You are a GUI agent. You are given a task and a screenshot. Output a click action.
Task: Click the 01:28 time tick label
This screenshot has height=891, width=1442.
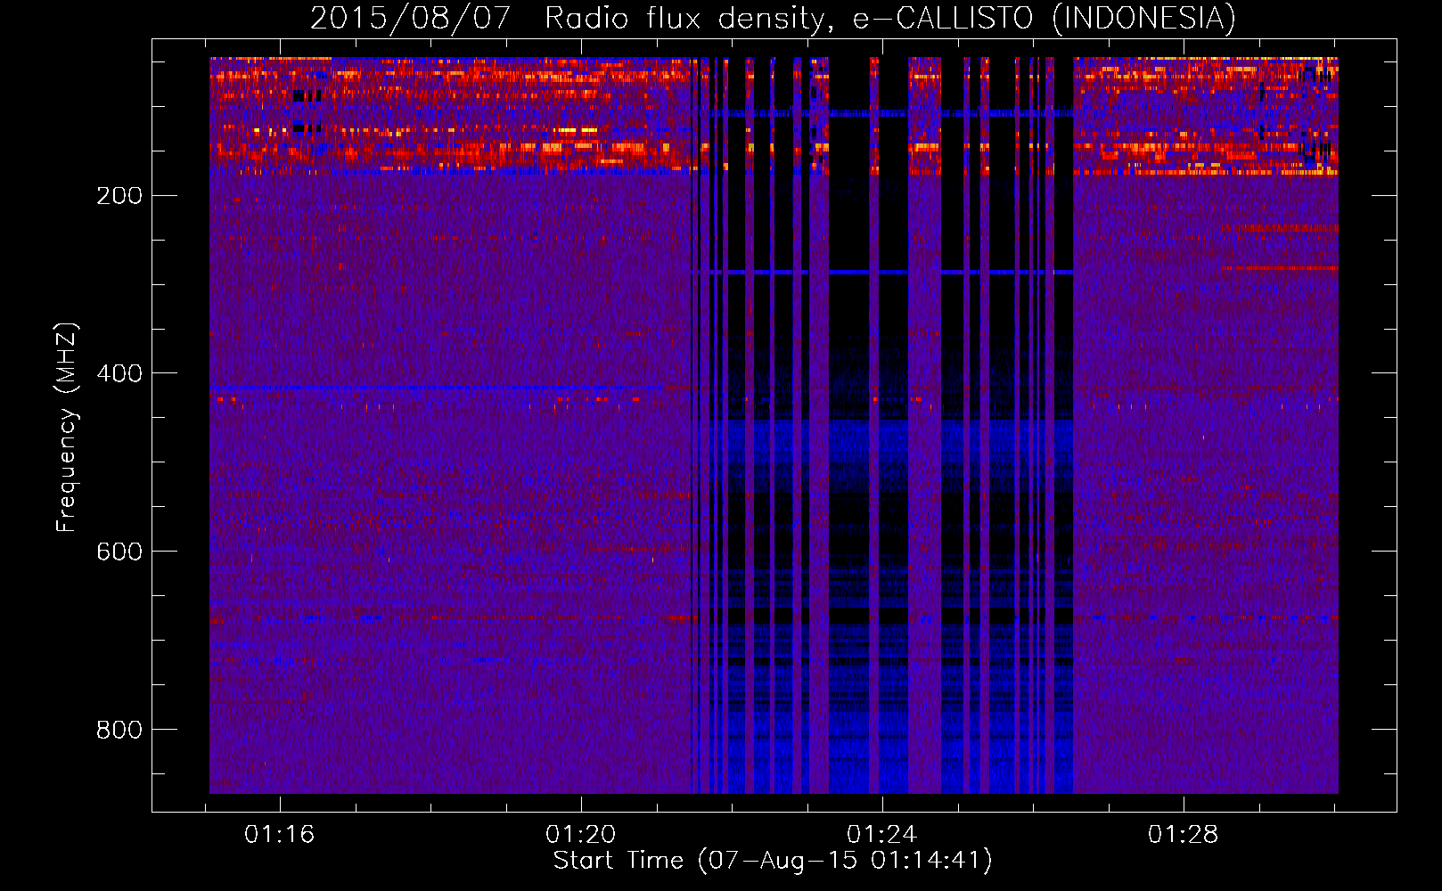coord(1184,834)
